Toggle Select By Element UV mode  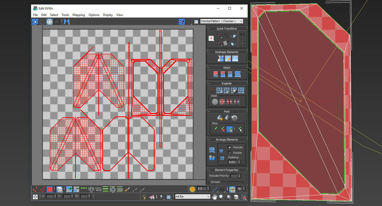[59, 189]
